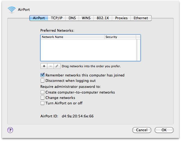
Task: Select the AirPort ID d4:9a:20:54:6e:66 value
Action: 78,116
